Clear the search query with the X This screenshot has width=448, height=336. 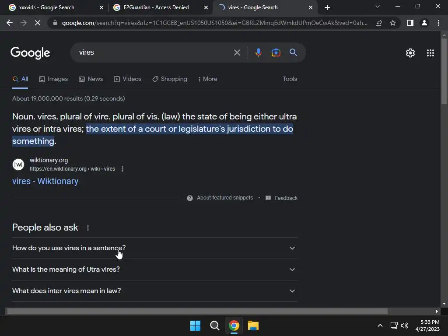coord(237,52)
